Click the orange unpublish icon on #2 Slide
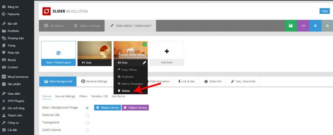The width and height of the screenshot is (333, 135). [139, 45]
